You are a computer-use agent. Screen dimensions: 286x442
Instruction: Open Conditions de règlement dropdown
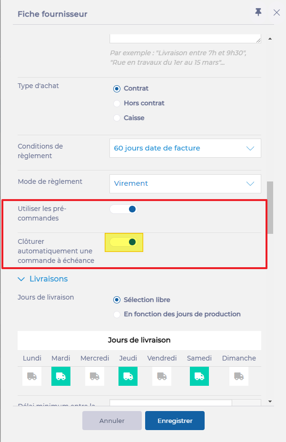click(185, 148)
